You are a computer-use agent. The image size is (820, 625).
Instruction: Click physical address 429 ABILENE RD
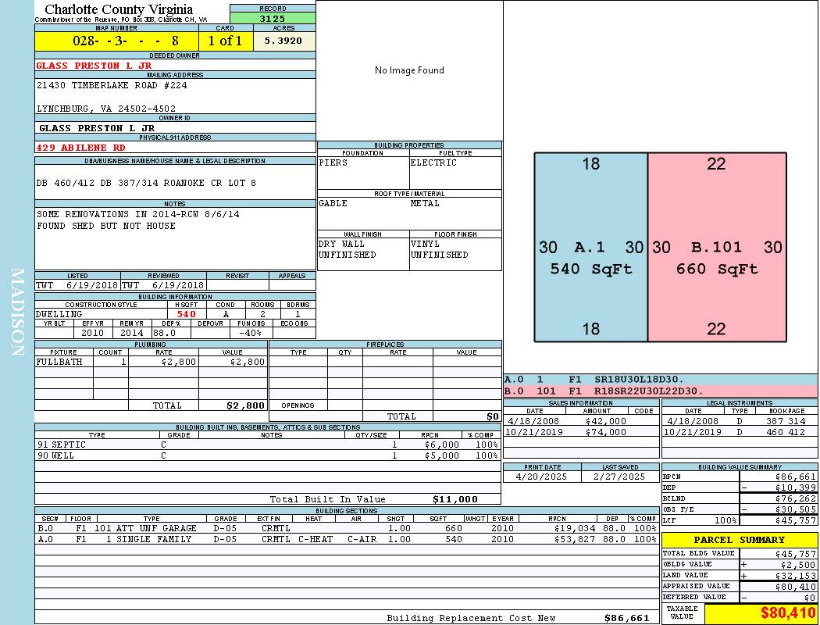tap(81, 148)
